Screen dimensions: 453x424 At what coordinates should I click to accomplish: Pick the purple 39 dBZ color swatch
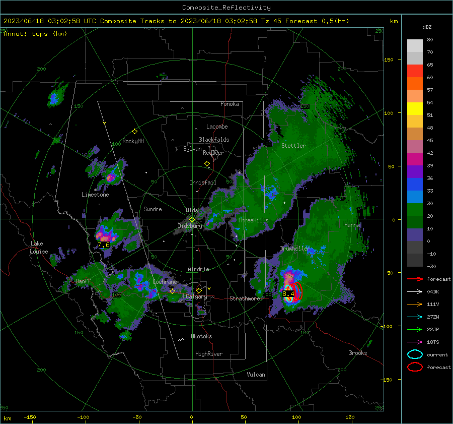(415, 171)
